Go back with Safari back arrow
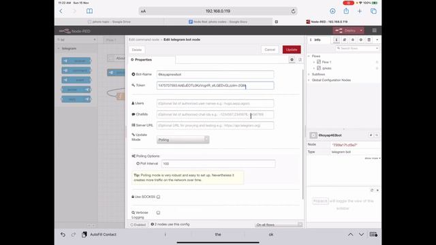 [61, 11]
